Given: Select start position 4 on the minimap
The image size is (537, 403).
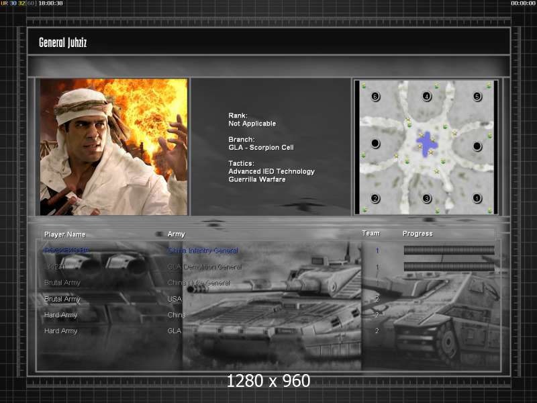Looking at the screenshot, I should (x=426, y=96).
